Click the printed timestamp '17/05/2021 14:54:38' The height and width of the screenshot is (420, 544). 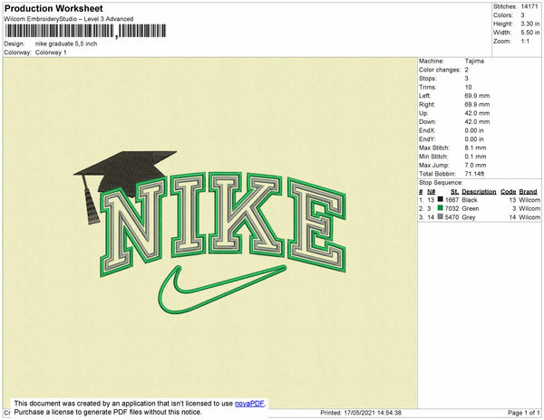coord(373,413)
